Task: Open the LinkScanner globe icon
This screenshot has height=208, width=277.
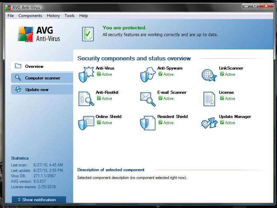Action: (x=209, y=75)
